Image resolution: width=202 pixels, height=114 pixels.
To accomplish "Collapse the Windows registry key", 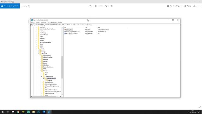I will coord(40,71).
